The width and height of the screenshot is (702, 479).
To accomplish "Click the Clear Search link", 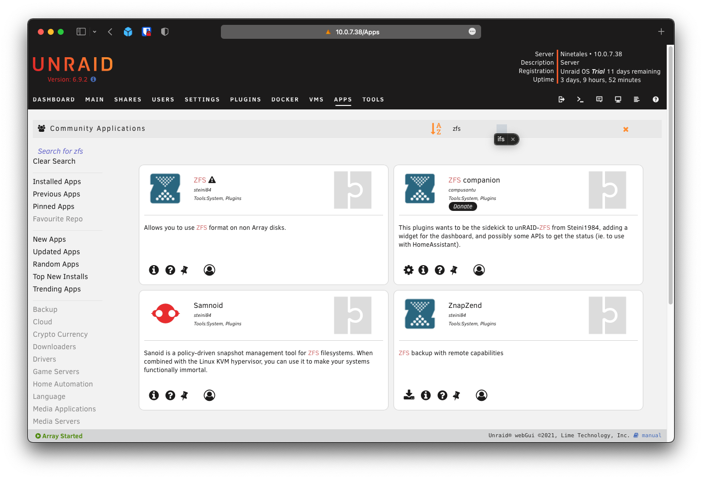I will click(54, 161).
